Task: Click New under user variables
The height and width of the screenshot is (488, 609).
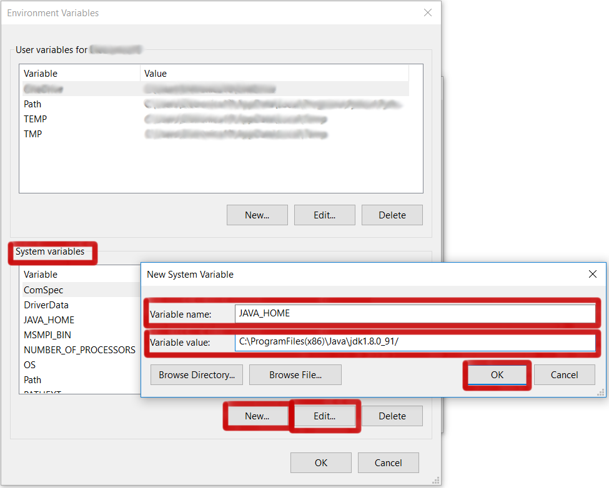Action: (257, 215)
